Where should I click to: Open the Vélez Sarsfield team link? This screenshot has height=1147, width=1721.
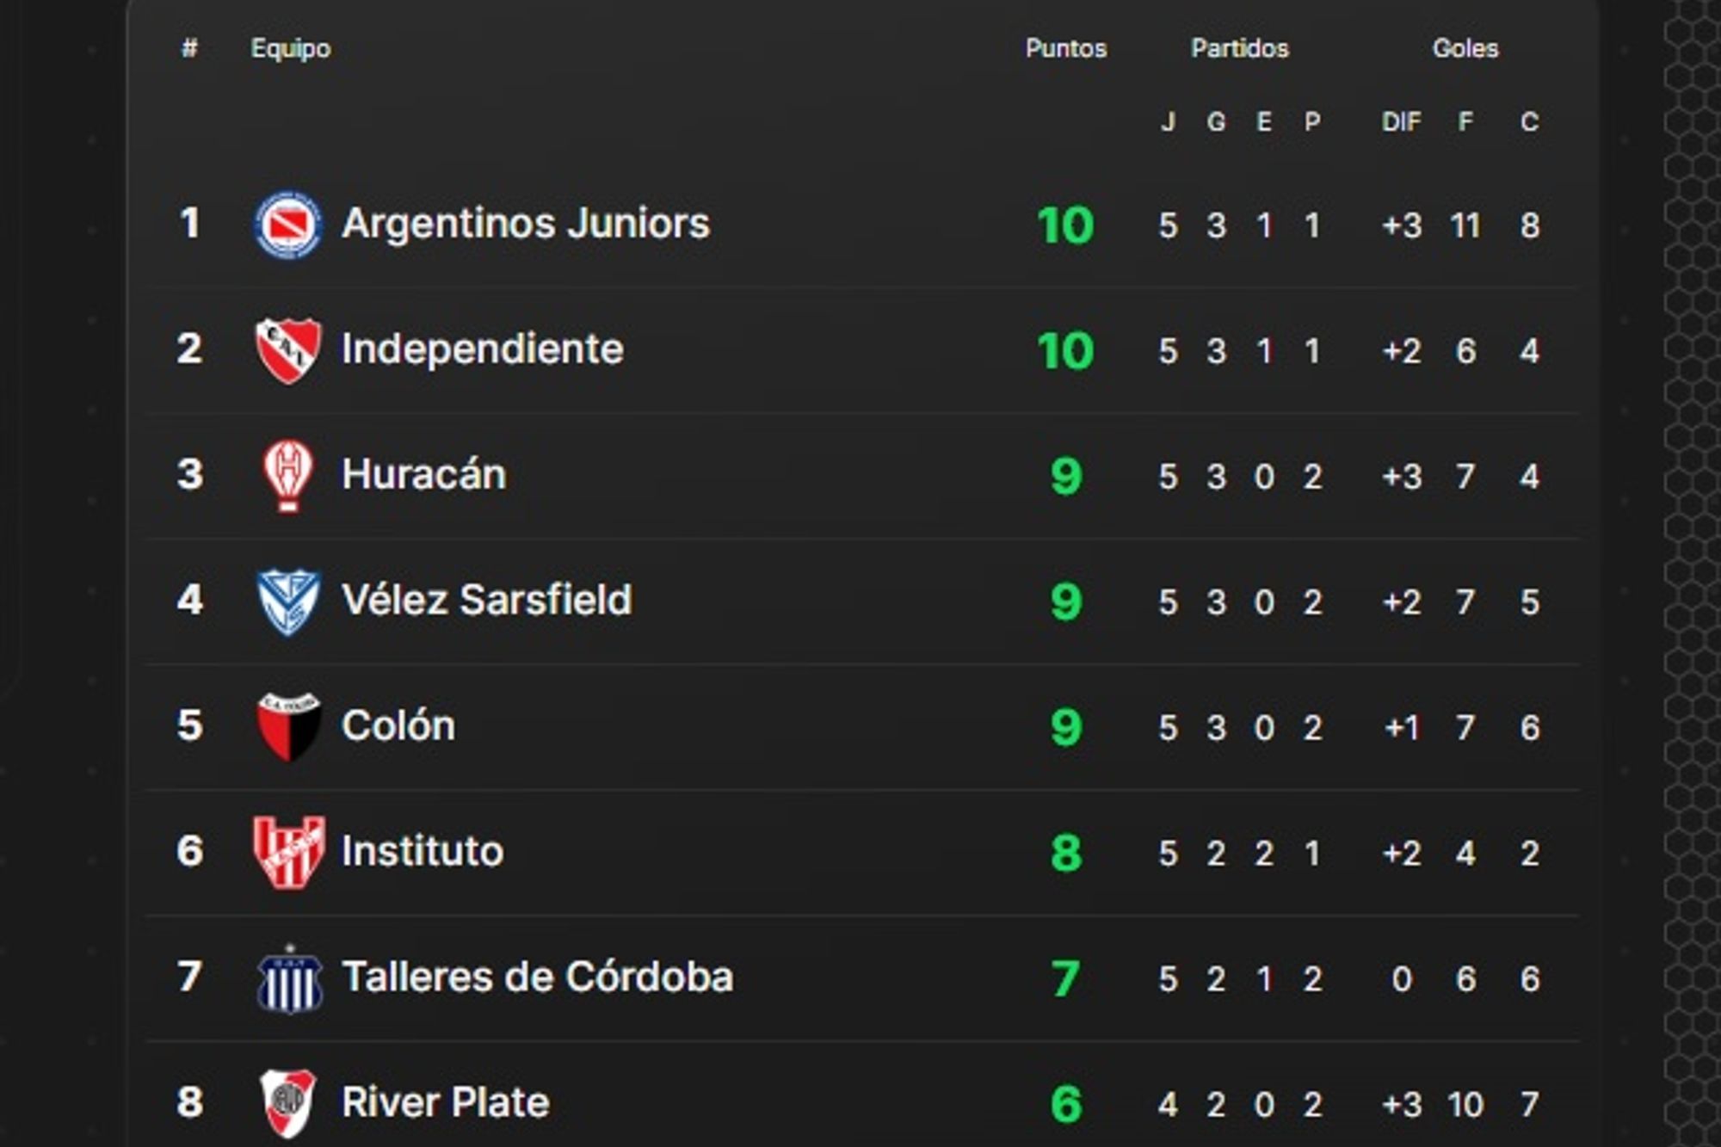coord(487,601)
